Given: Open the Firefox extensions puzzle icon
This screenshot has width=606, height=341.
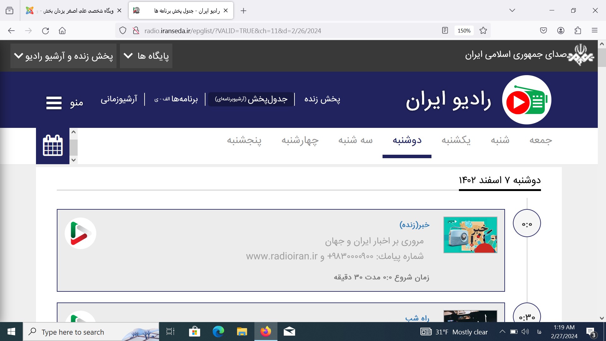Looking at the screenshot, I should (578, 31).
